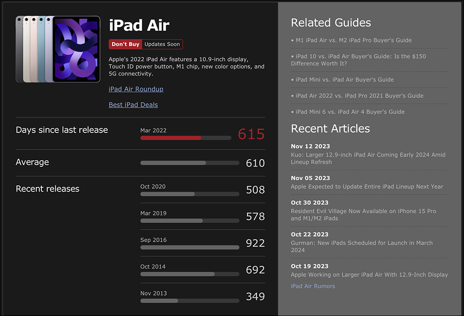This screenshot has width=464, height=316.
Task: Click the 508 days value
Action: (255, 190)
